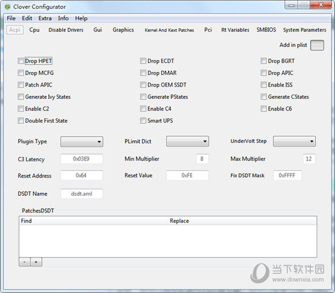Screen dimensions: 335x293
Task: Expand the UnderVolt Step dropdown
Action: pyautogui.click(x=294, y=142)
